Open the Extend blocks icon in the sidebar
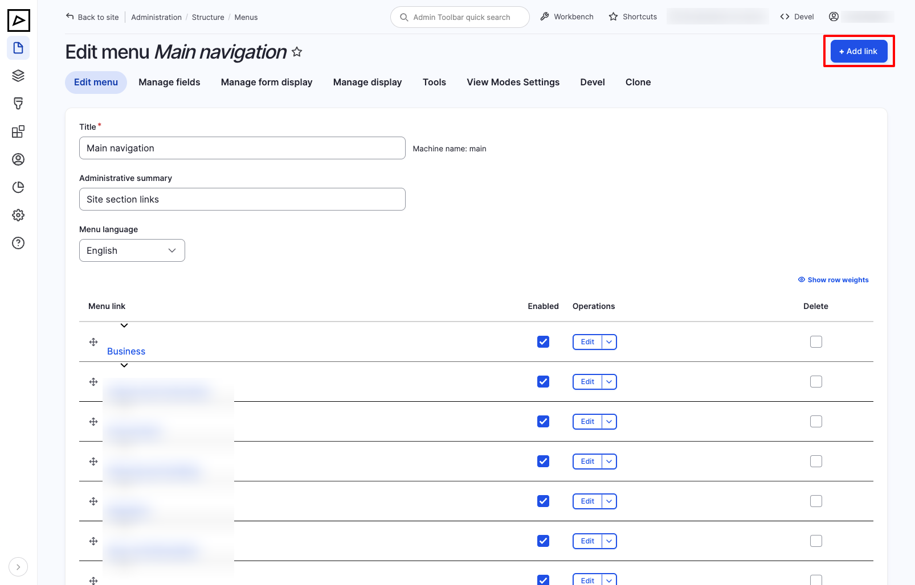 [x=18, y=131]
